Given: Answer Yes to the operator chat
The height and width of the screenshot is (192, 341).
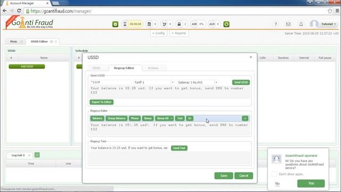Looking at the screenshot, I should coord(311,183).
